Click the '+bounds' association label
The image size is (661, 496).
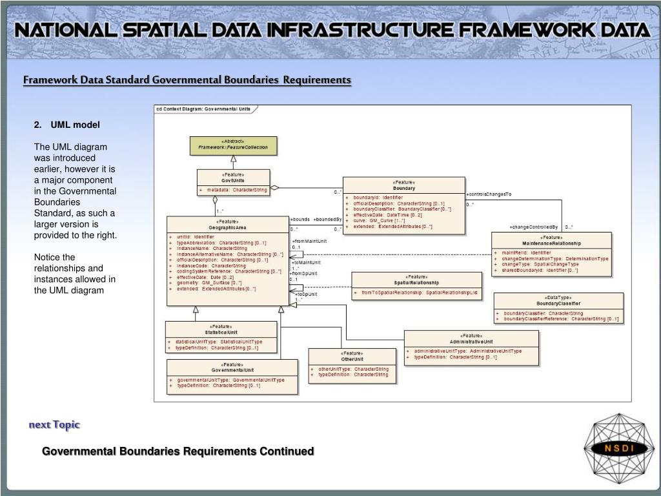click(300, 220)
